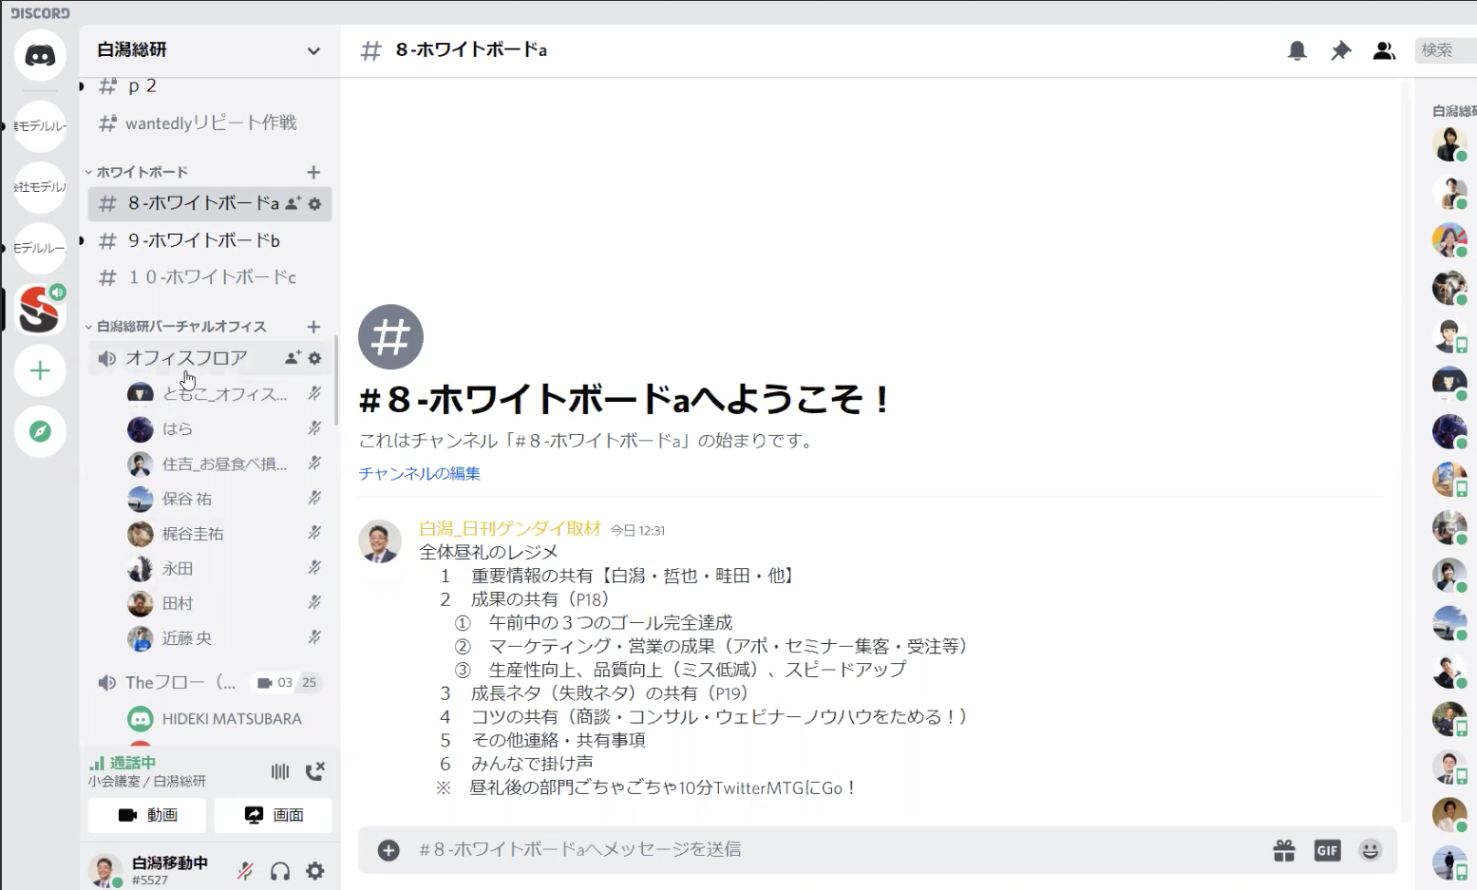Toggle headphone deafen icon
Image resolution: width=1477 pixels, height=890 pixels.
280,871
